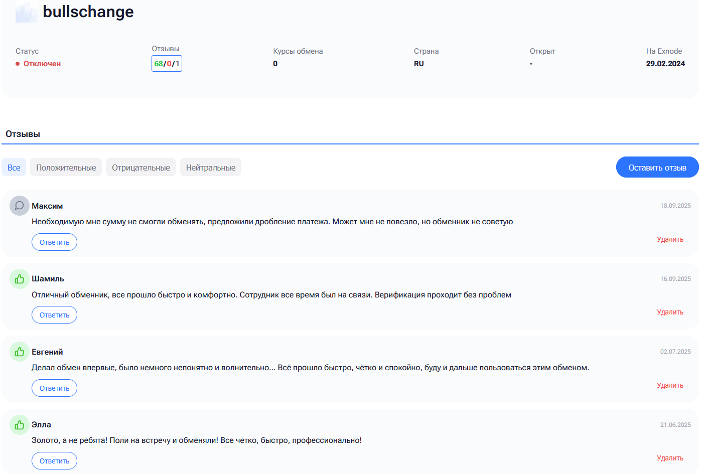Switch to Нейтральные reviews tab
The height and width of the screenshot is (474, 703).
[210, 168]
